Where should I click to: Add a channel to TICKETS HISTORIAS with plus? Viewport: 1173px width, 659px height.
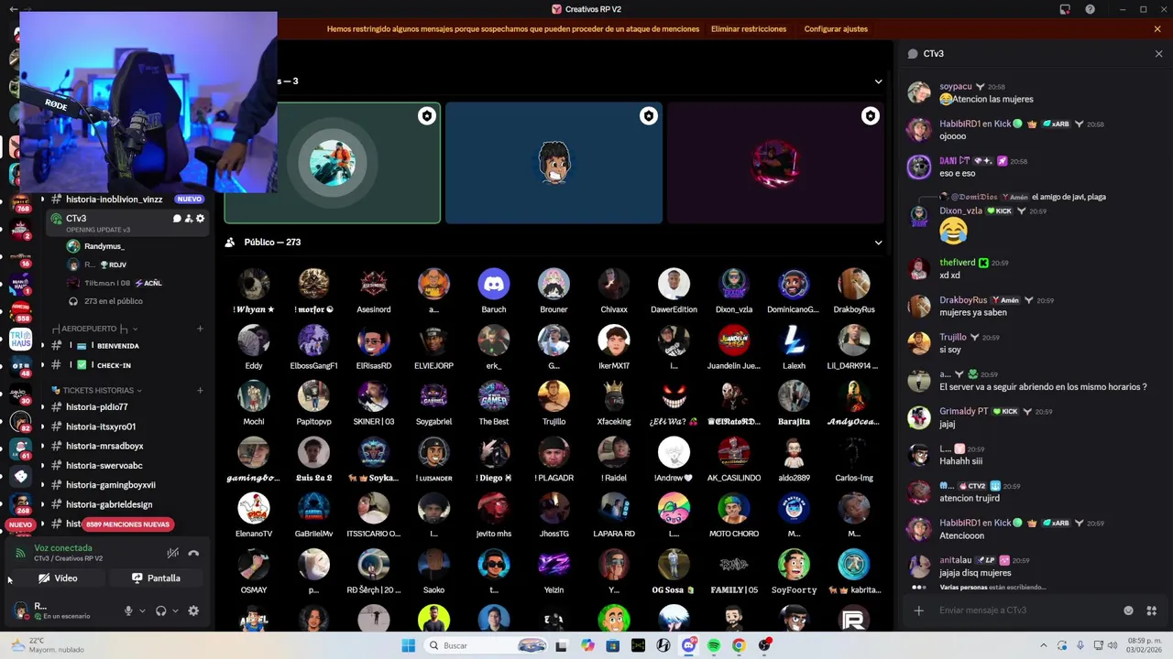coord(200,391)
